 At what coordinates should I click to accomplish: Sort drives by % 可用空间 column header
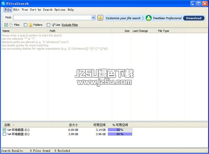(120, 125)
